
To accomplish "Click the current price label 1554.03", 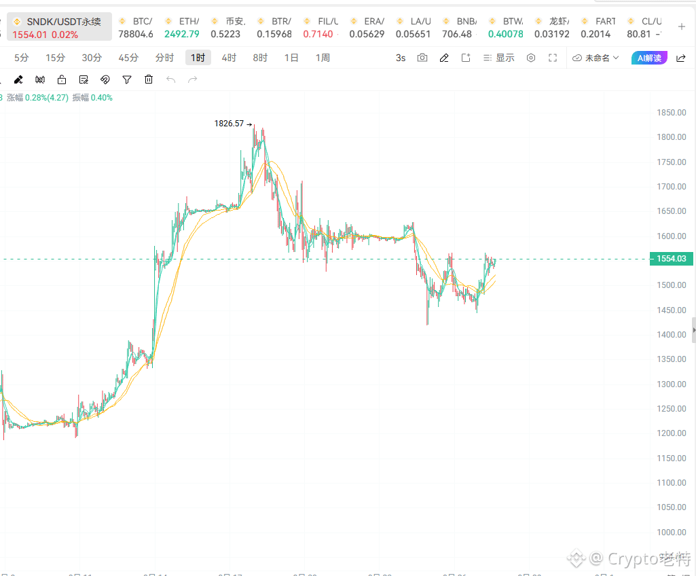I will point(671,259).
